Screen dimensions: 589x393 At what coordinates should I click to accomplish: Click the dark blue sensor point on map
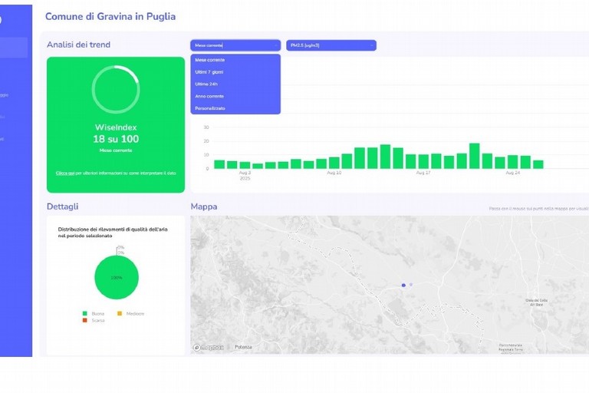click(x=403, y=286)
